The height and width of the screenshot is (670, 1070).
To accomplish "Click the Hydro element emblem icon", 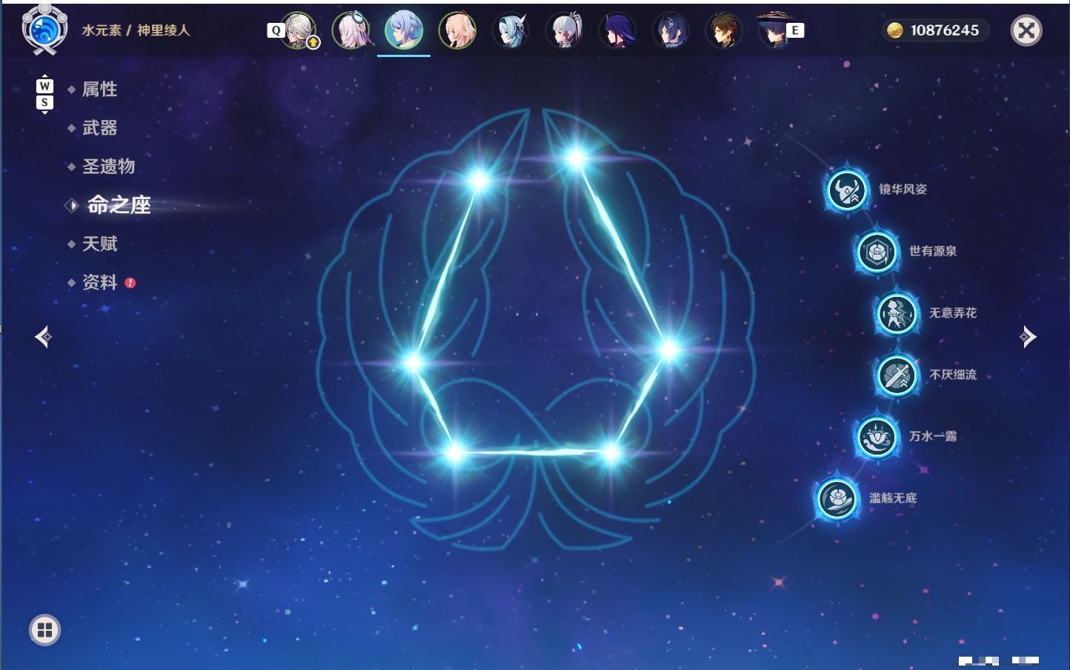I will [44, 30].
